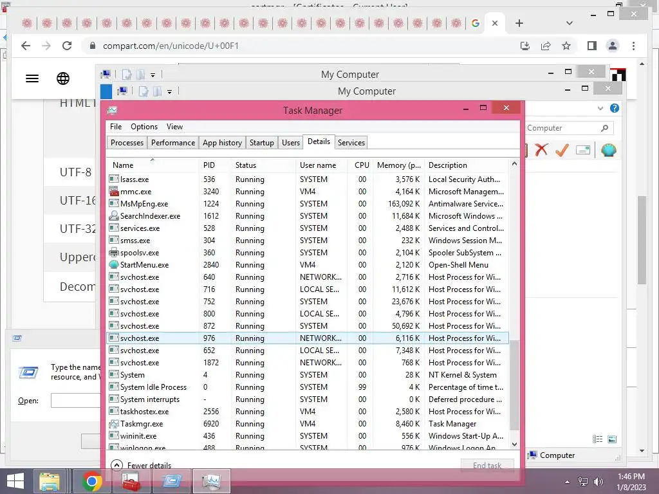The width and height of the screenshot is (659, 494).
Task: Click the volume speaker tray icon
Action: (x=599, y=481)
